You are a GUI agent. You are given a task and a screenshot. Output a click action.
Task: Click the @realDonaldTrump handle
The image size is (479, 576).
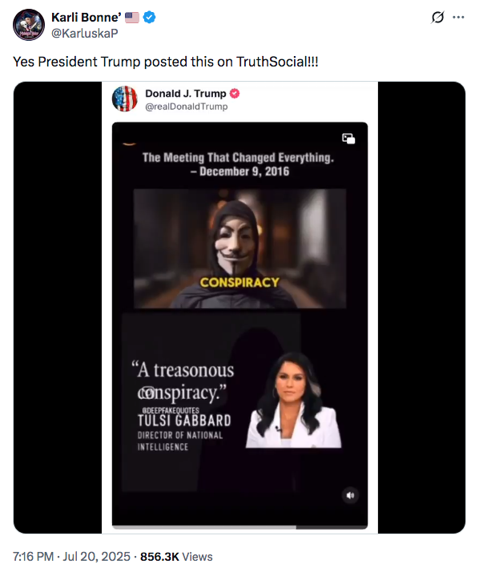[187, 107]
